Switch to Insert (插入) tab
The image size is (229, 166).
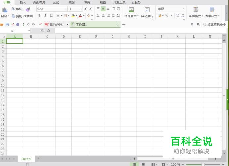point(23,2)
